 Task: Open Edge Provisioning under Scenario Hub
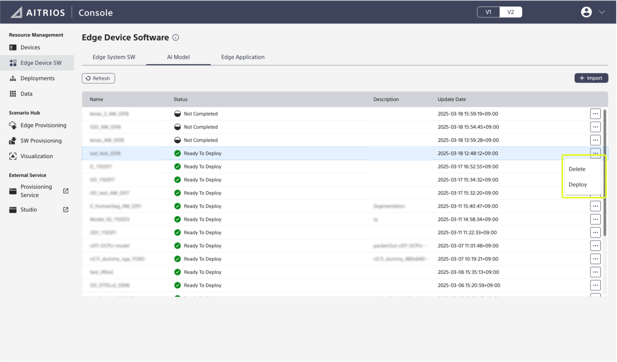coord(43,125)
